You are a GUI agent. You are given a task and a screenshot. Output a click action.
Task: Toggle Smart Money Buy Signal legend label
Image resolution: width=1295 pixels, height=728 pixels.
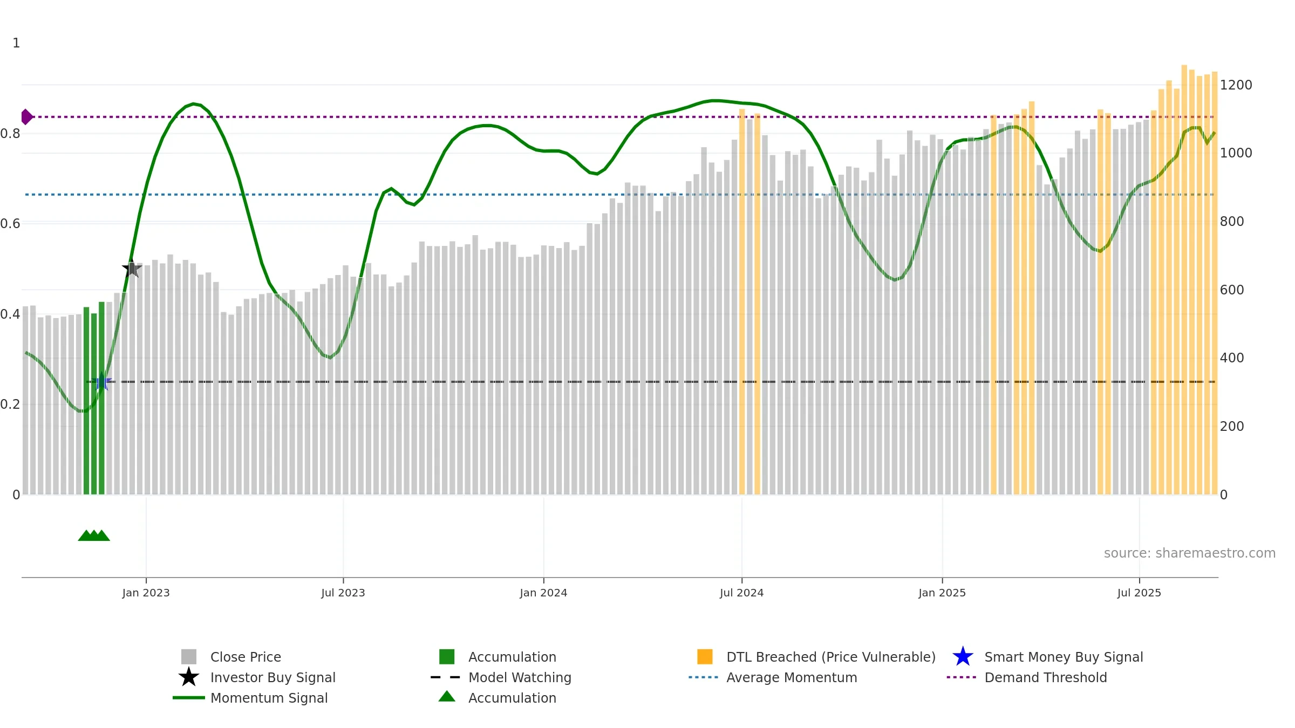pyautogui.click(x=1064, y=657)
